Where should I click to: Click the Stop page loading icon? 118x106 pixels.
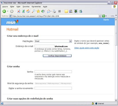pyautogui.click(x=19, y=11)
